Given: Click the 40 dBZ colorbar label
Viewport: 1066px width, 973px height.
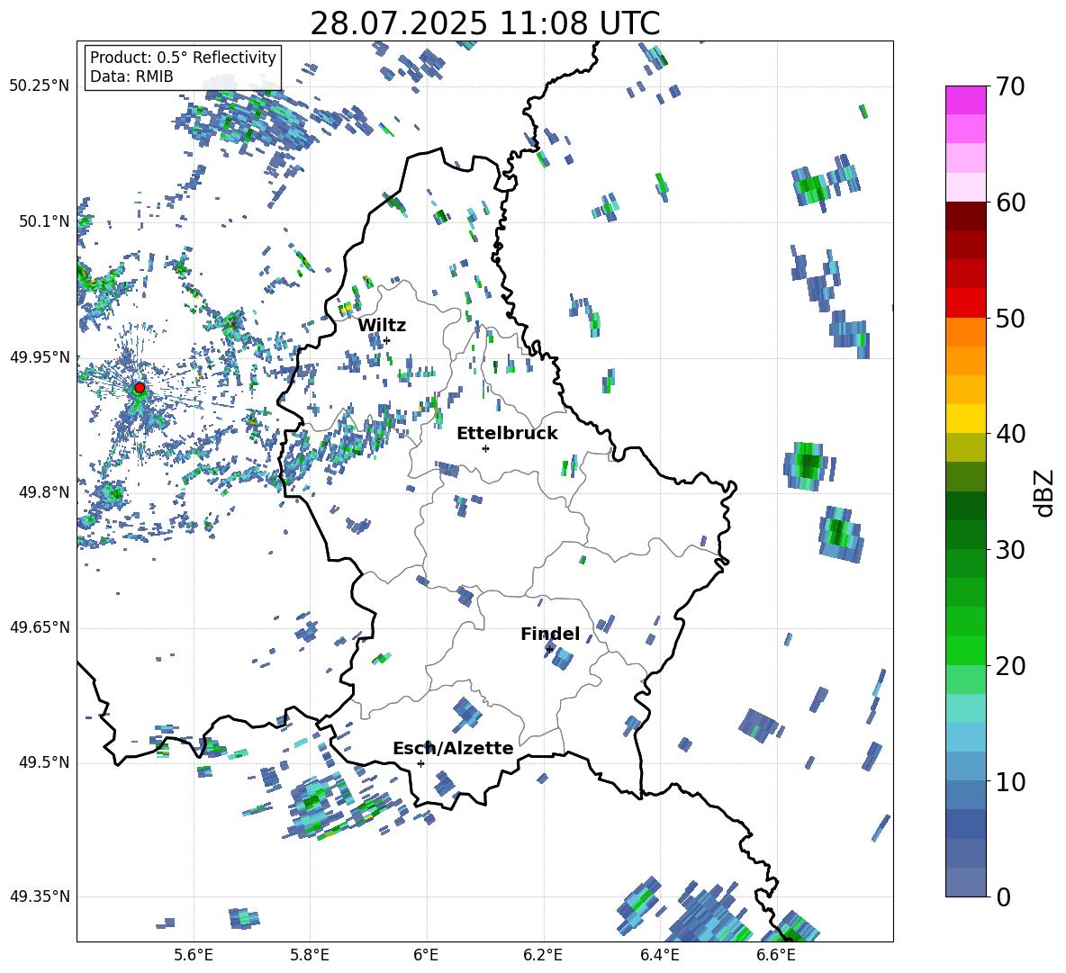Looking at the screenshot, I should pos(1010,434).
